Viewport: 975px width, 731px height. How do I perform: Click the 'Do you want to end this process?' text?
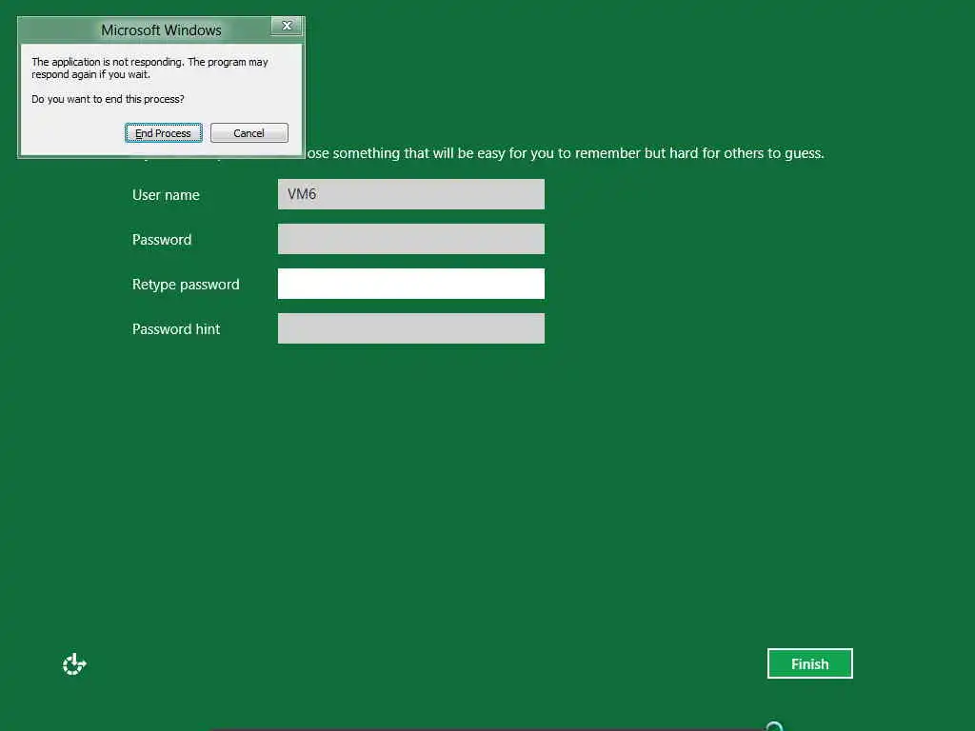(x=108, y=99)
